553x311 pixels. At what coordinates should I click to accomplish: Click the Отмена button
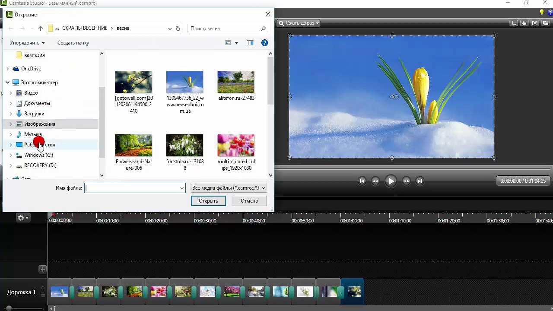(x=249, y=201)
